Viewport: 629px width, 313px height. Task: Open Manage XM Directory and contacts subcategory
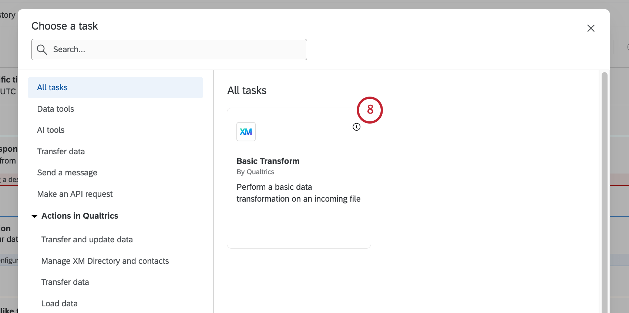pyautogui.click(x=105, y=261)
